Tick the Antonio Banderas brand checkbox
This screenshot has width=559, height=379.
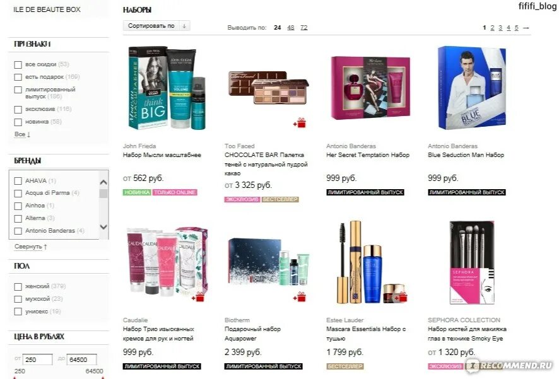[18, 231]
